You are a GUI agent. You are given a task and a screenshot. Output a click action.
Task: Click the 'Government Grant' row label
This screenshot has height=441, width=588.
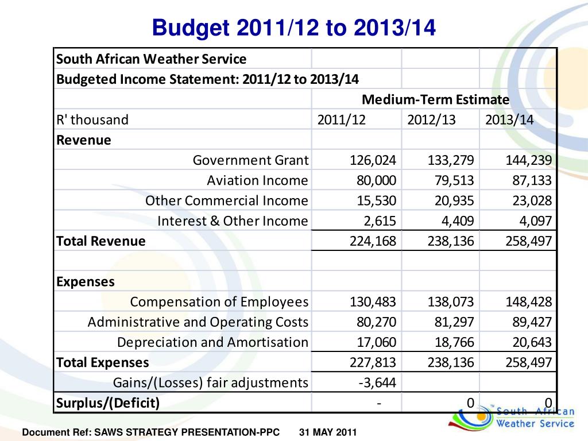click(x=250, y=160)
